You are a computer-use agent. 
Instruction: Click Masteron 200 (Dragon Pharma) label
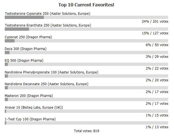coord(29,96)
